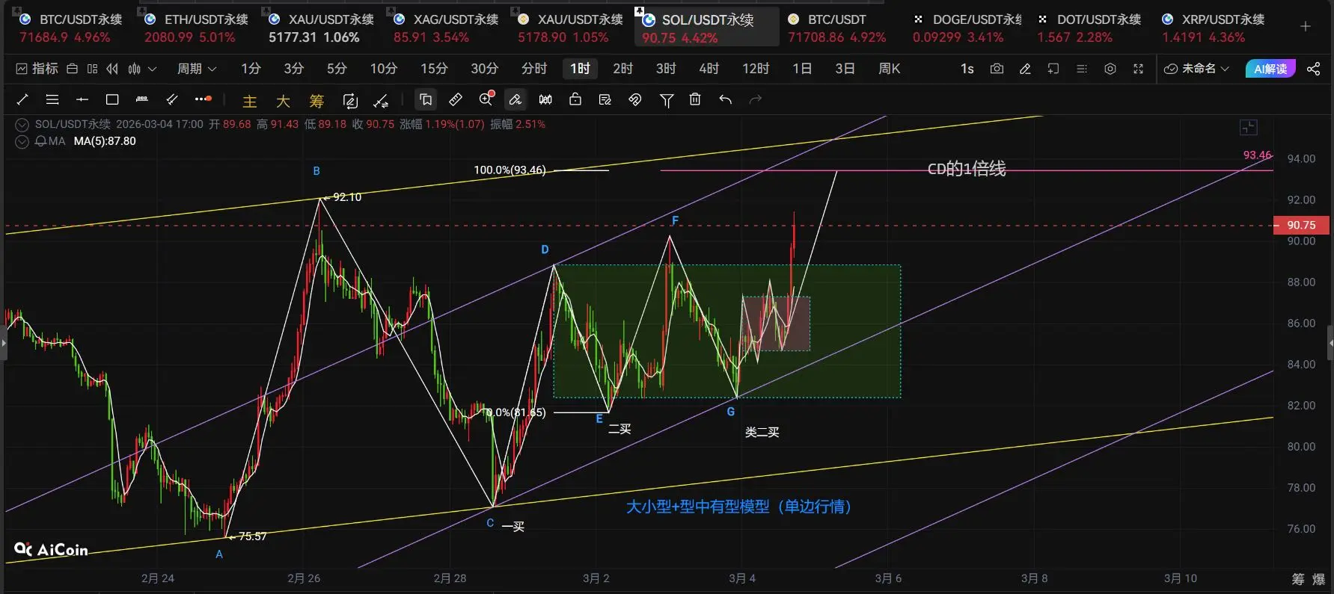Select the parallel channel drawing tool
This screenshot has width=1334, height=594.
click(172, 99)
